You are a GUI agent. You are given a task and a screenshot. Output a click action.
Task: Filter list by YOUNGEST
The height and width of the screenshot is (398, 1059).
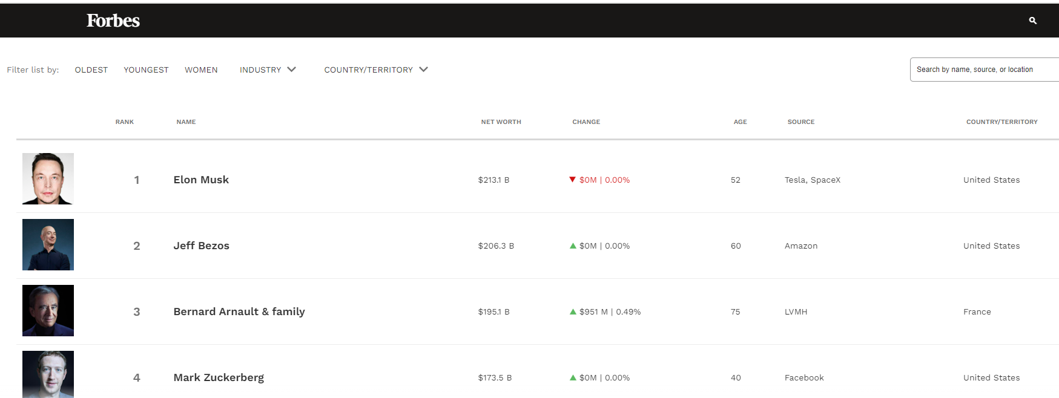pyautogui.click(x=146, y=70)
